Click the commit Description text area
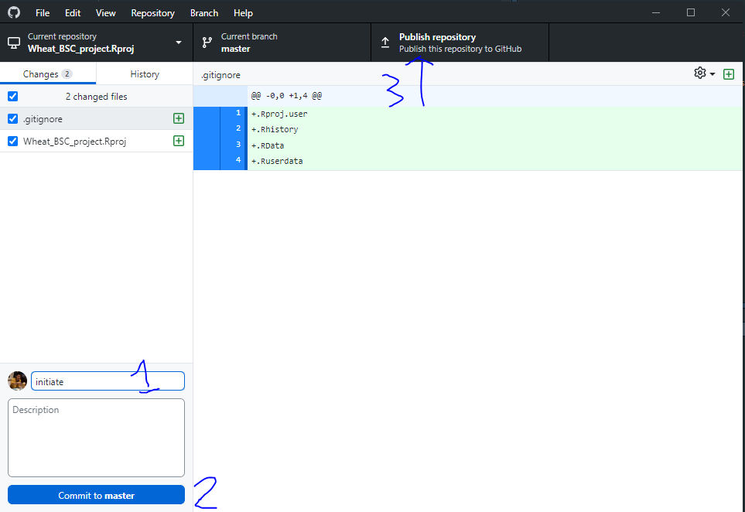 pos(96,437)
